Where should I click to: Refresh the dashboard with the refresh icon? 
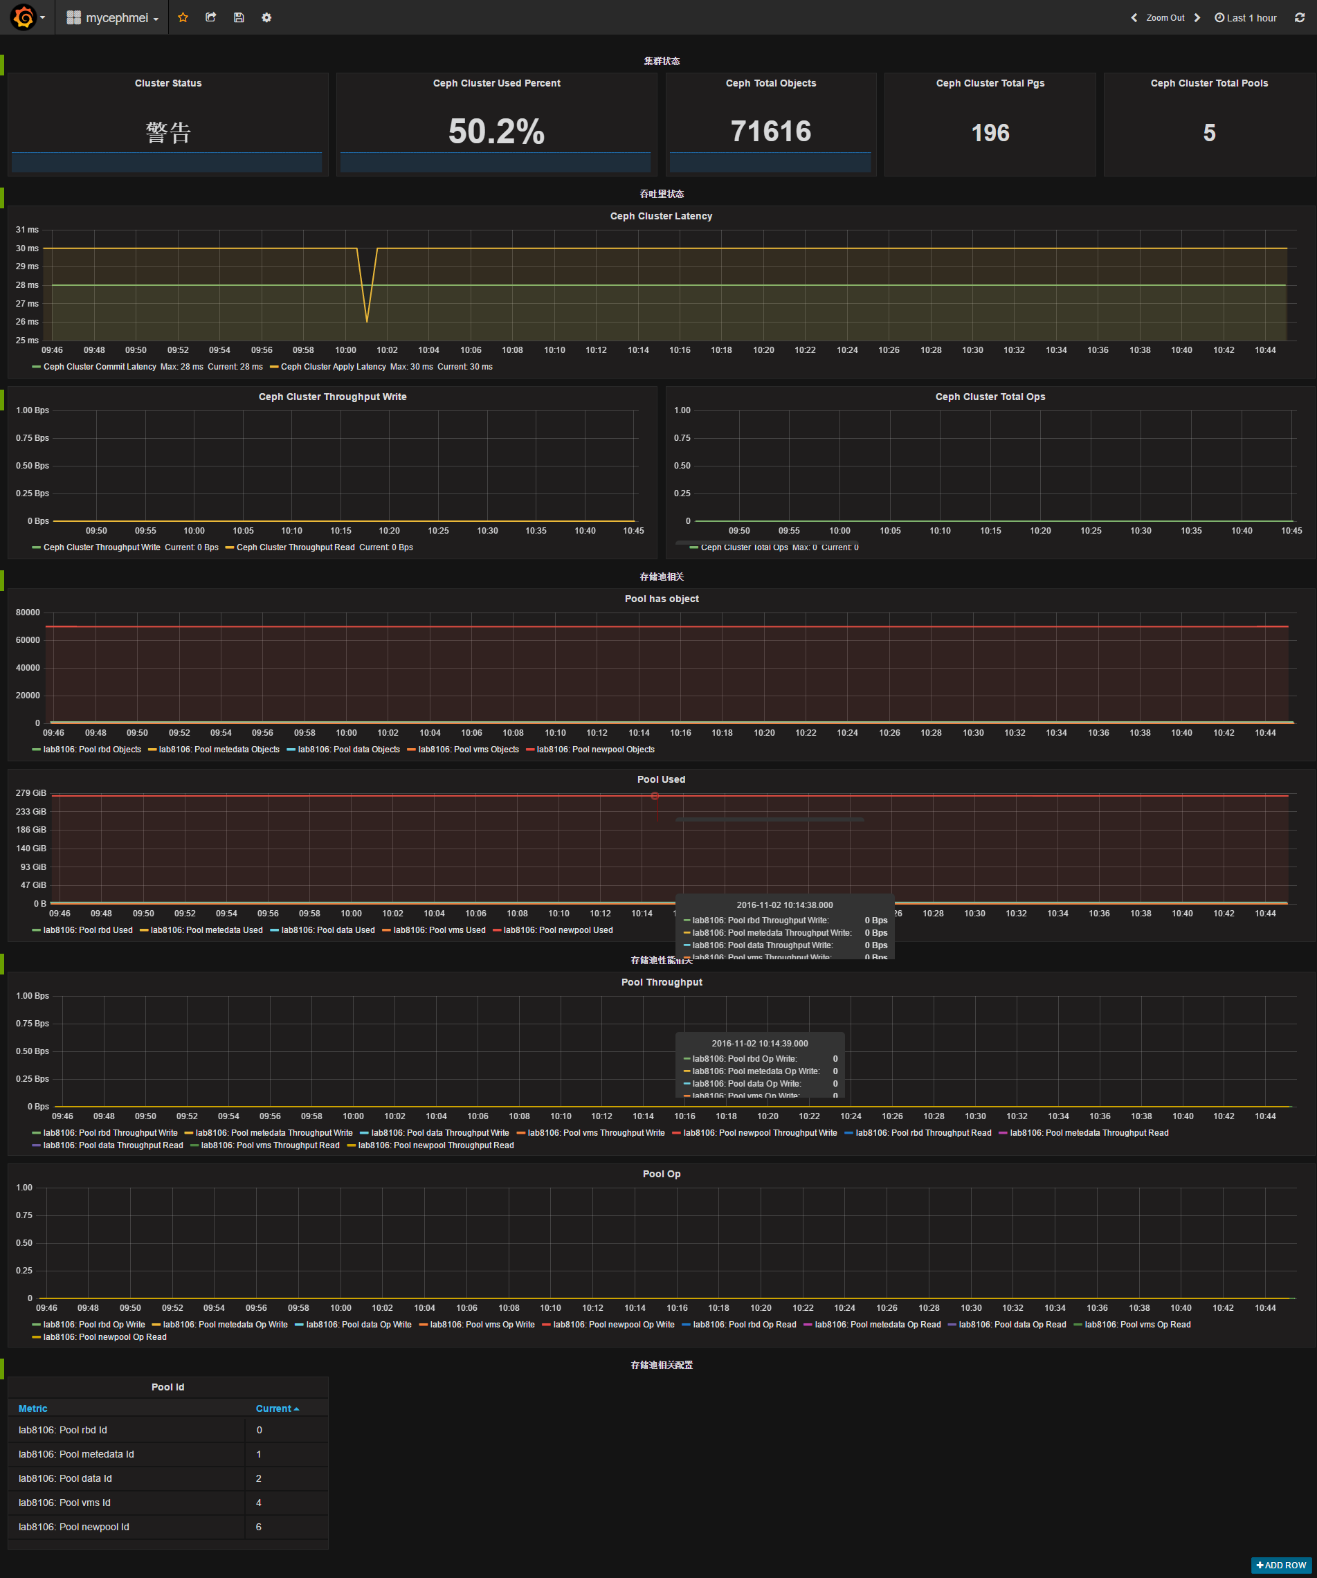(1300, 18)
